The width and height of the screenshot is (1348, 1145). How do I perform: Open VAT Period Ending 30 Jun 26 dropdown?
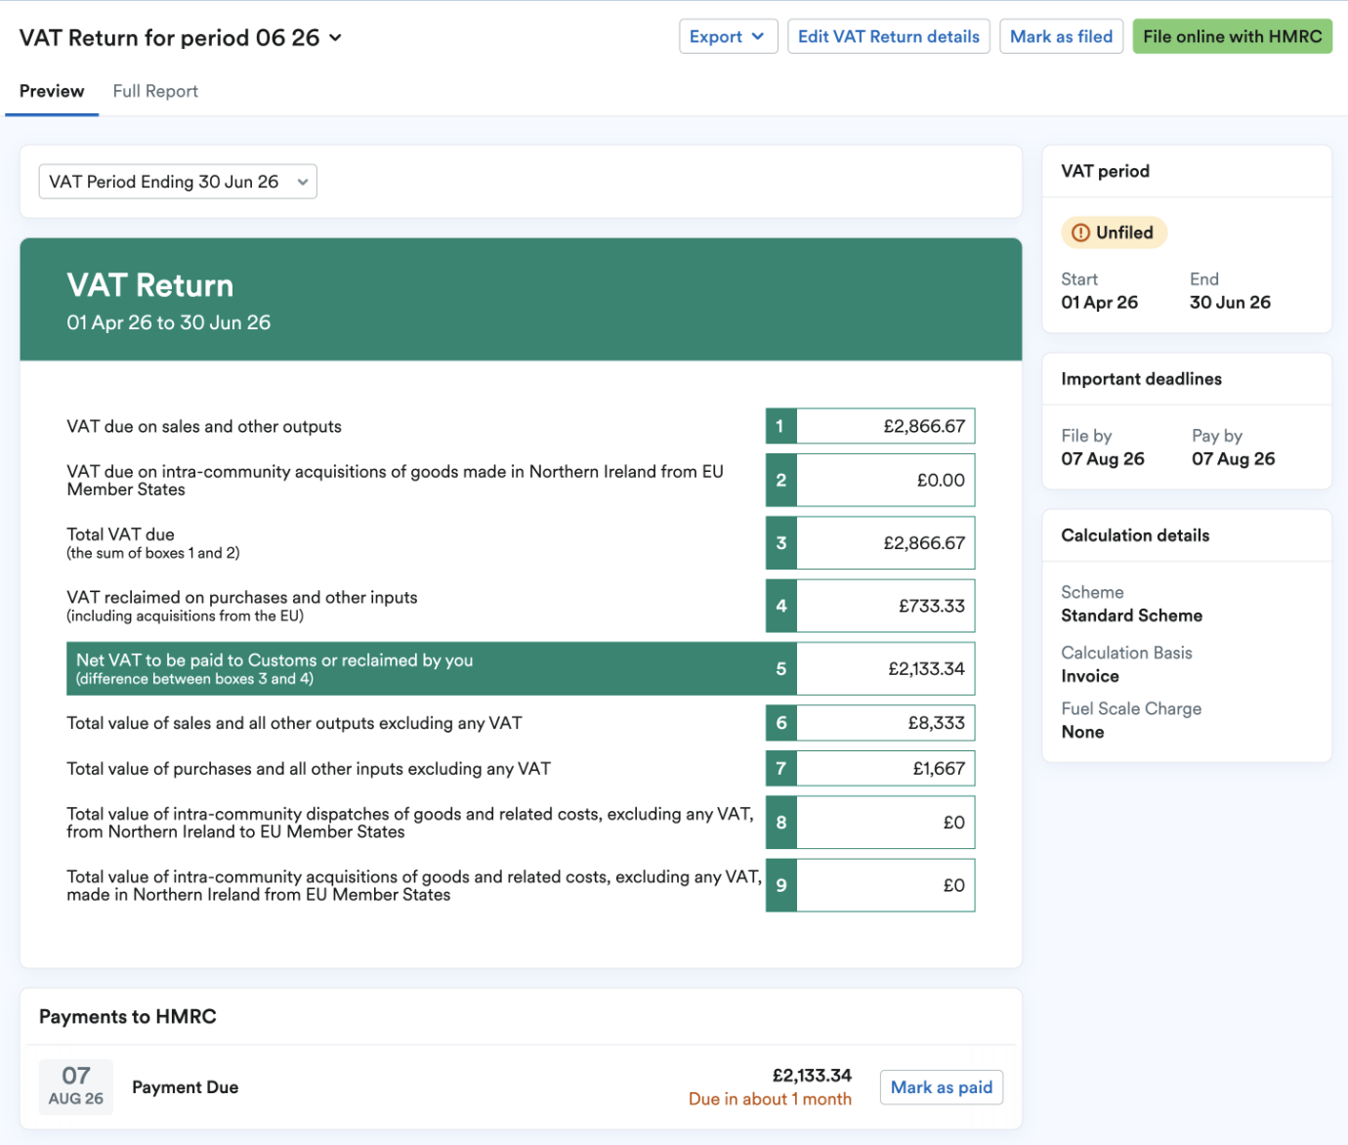[178, 182]
